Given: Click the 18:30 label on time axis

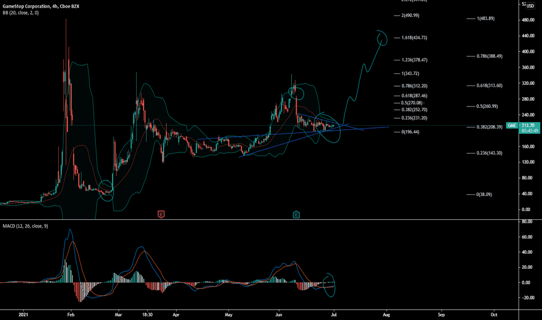Looking at the screenshot, I should click(147, 315).
